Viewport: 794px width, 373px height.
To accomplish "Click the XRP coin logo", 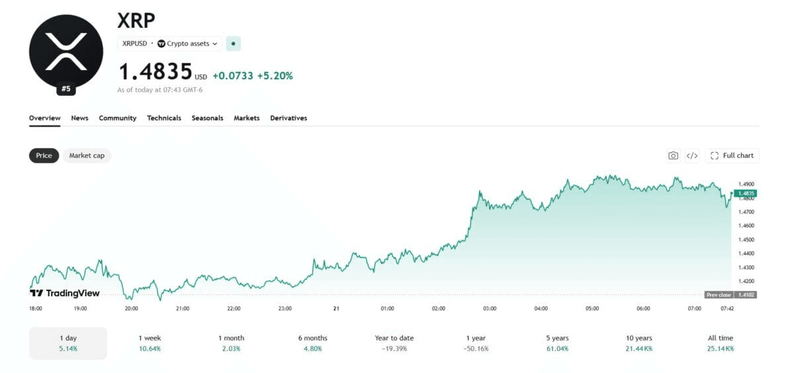I will point(66,52).
